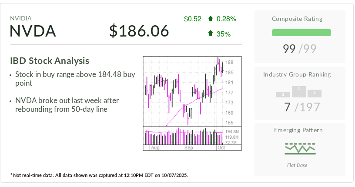Click the buy range 184.48 bullet text
The height and width of the screenshot is (187, 355).
coord(75,79)
